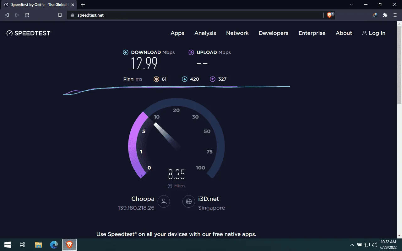Screen dimensions: 402x251
Task: Click the Choopa user profile icon
Action: tap(164, 201)
